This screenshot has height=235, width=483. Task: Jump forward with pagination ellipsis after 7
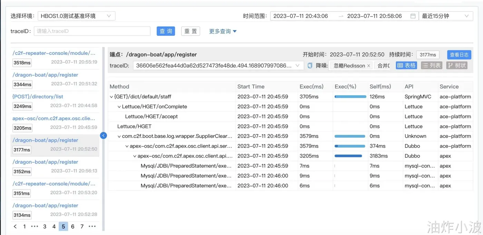click(x=92, y=227)
